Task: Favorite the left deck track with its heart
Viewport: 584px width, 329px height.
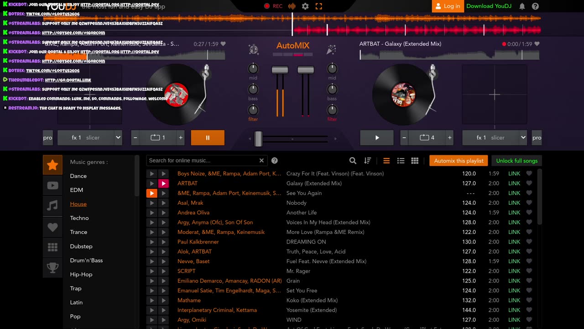Action: (223, 44)
